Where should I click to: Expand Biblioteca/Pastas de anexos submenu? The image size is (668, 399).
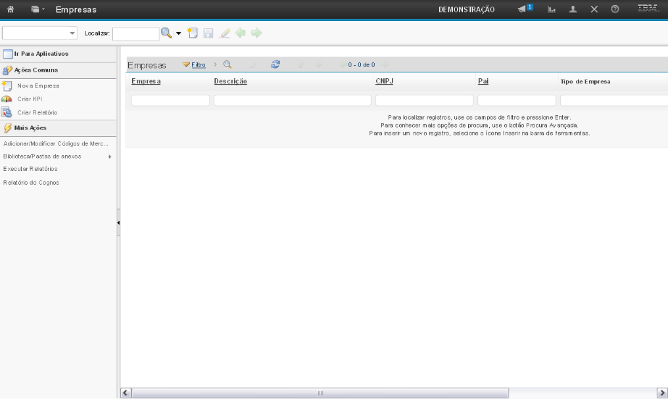[x=110, y=156]
